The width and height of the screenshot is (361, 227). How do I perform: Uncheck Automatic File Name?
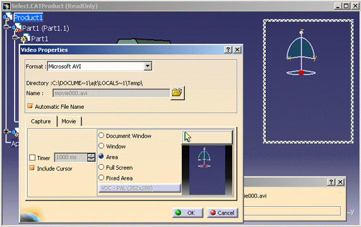[30, 106]
